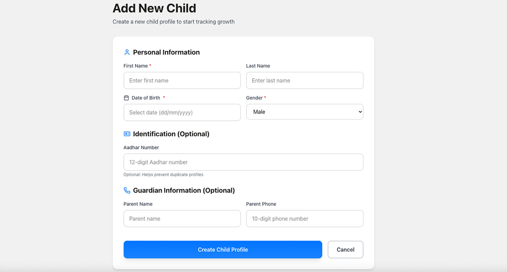This screenshot has width=507, height=272.
Task: Click the Cancel button
Action: pos(345,249)
